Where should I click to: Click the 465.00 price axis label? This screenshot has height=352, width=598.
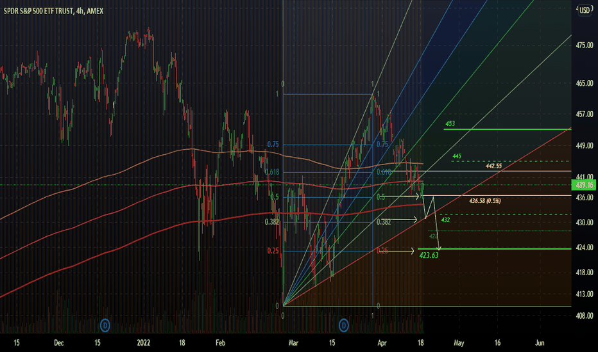coord(585,83)
